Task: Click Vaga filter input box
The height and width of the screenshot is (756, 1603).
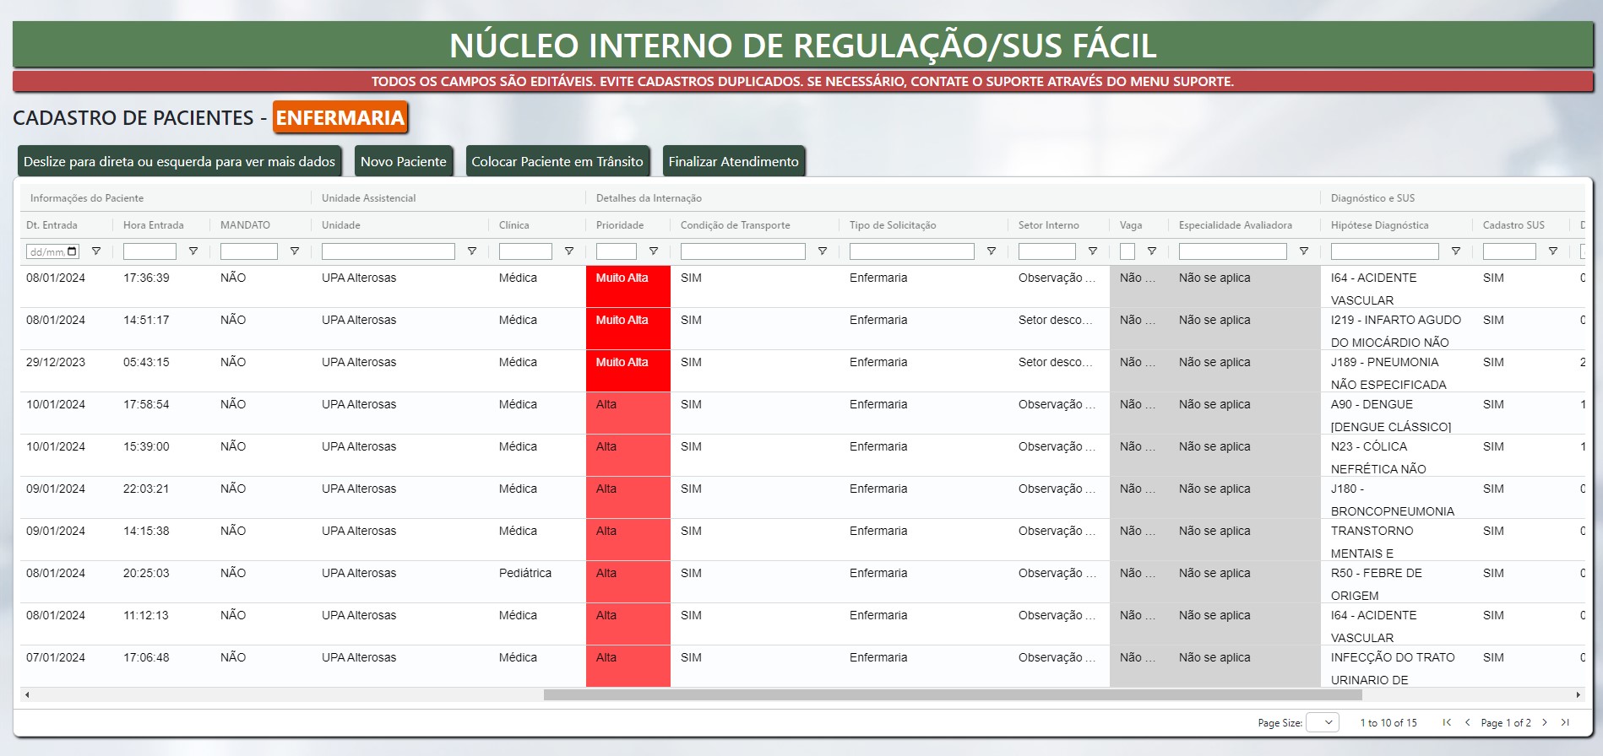Action: pos(1128,251)
